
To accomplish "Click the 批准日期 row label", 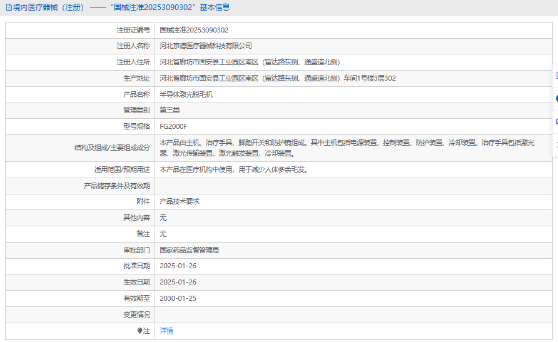I will [136, 266].
